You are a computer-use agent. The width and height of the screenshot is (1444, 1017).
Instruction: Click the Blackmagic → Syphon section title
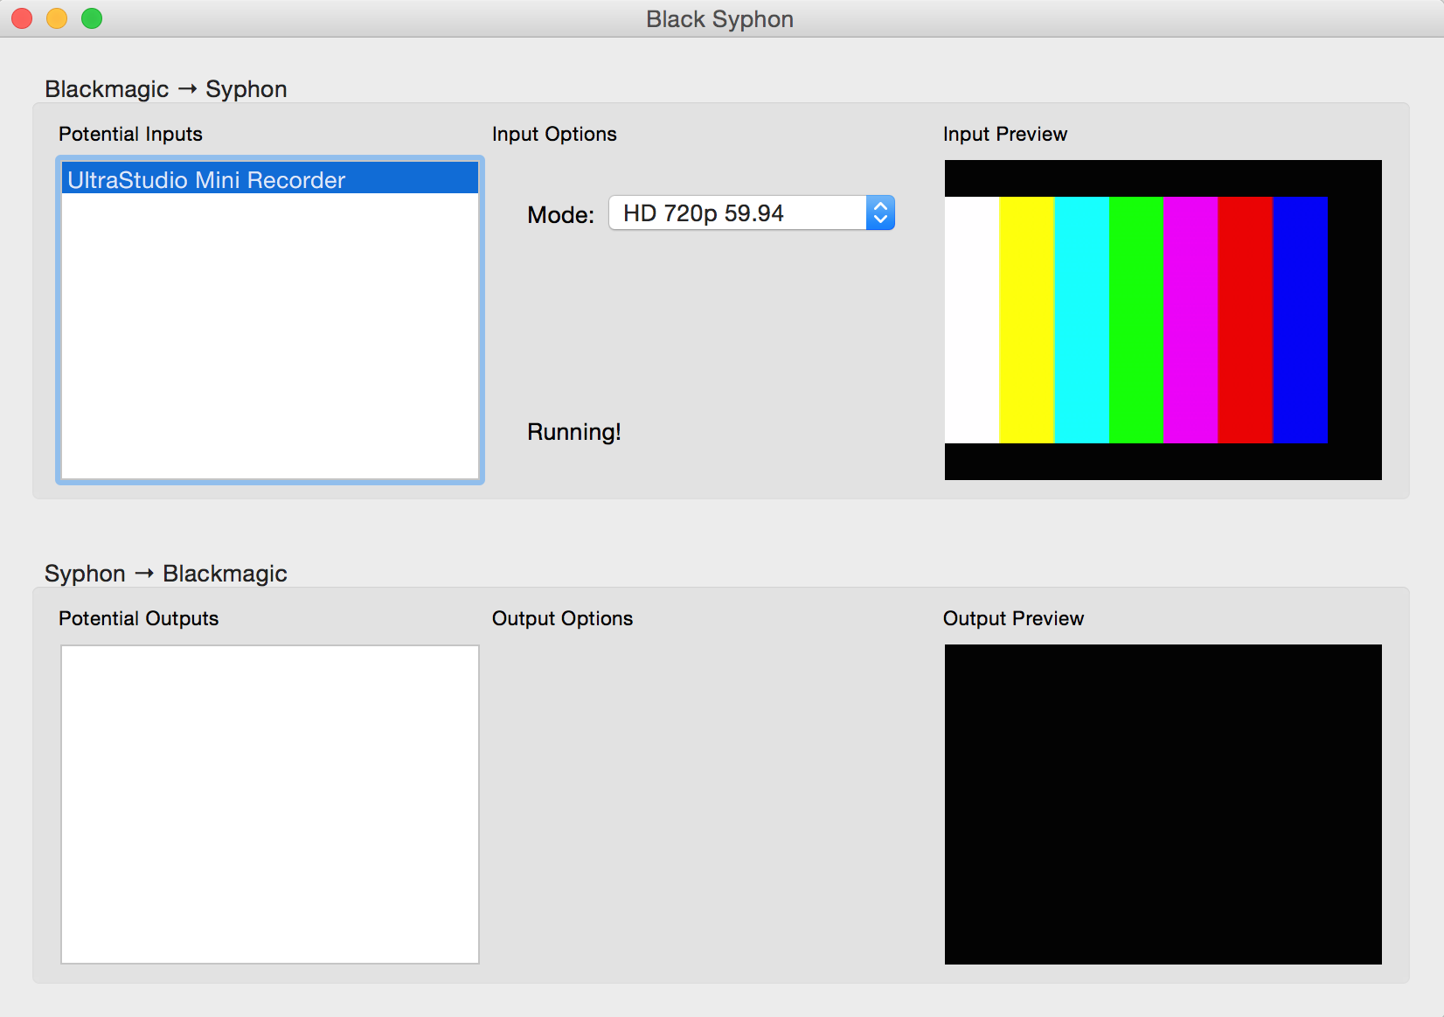pyautogui.click(x=166, y=89)
